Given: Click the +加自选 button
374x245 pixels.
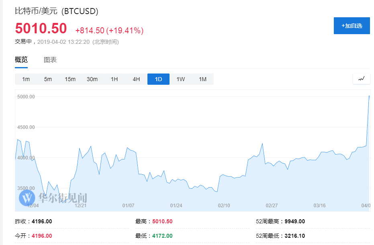Looking at the screenshot, I should [352, 26].
